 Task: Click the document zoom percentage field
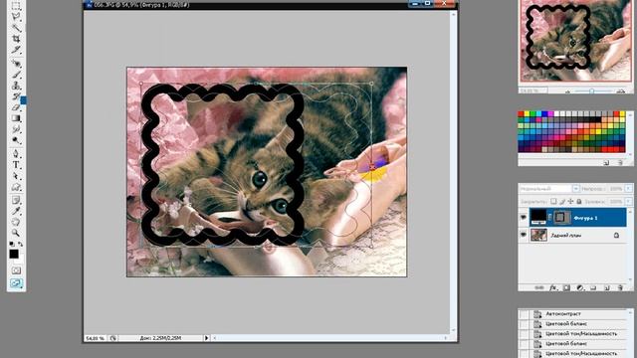tap(96, 338)
